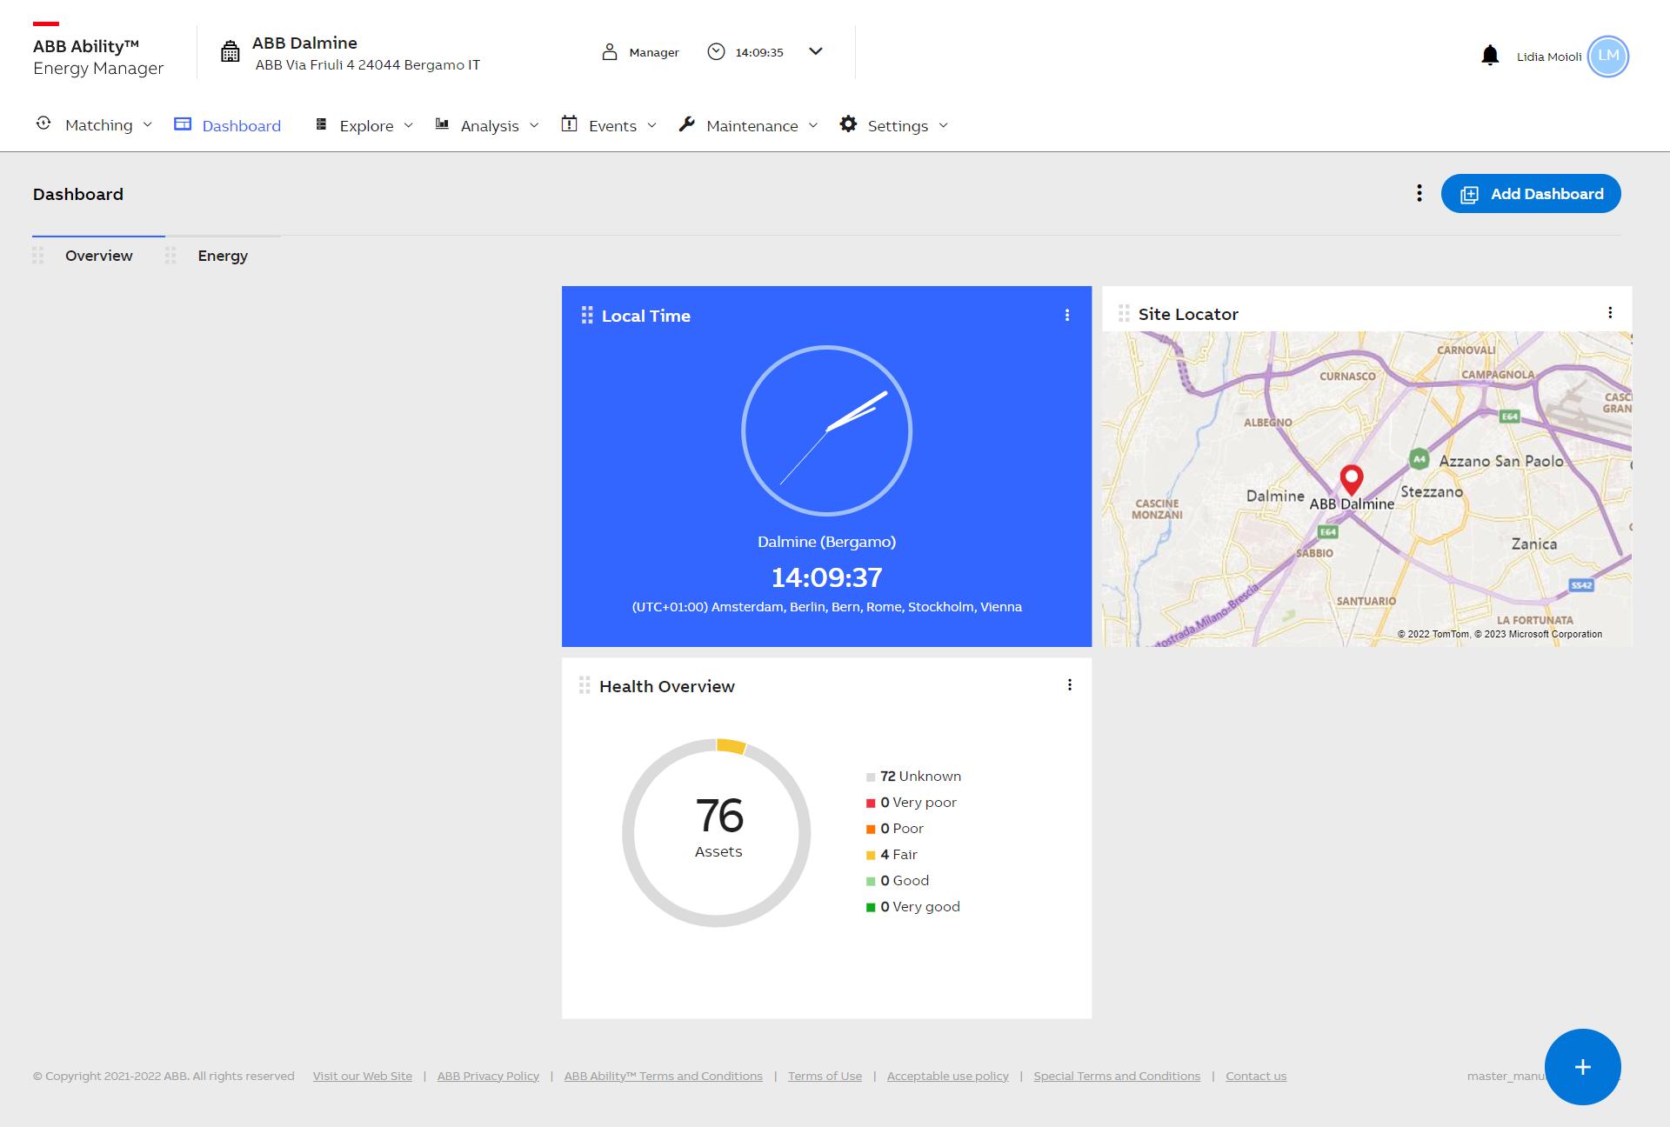Open ABB Ability Terms and Conditions link

664,1076
